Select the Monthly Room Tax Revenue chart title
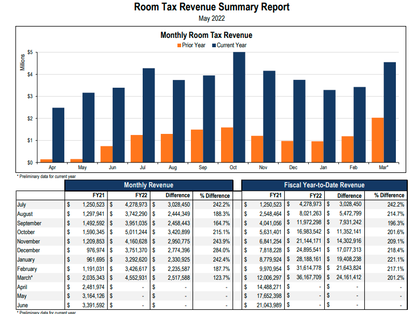The width and height of the screenshot is (413, 314). click(206, 35)
